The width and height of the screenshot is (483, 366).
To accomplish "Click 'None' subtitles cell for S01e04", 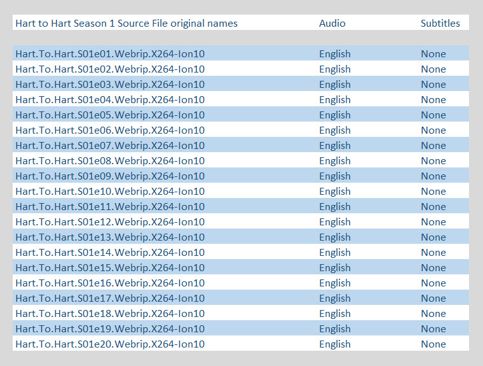I will tap(433, 100).
